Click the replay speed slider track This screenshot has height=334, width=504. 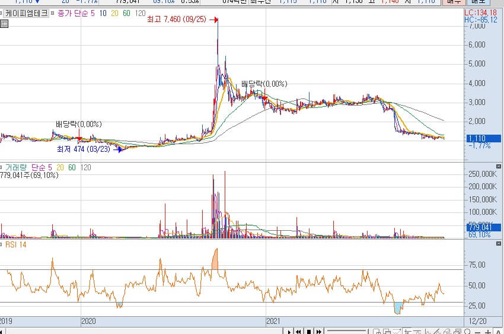346,331
